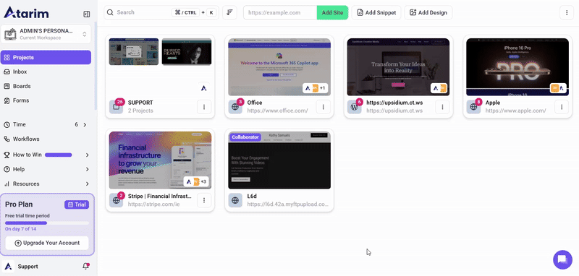579x276 pixels.
Task: Expand the Time section chevron
Action: pos(85,125)
